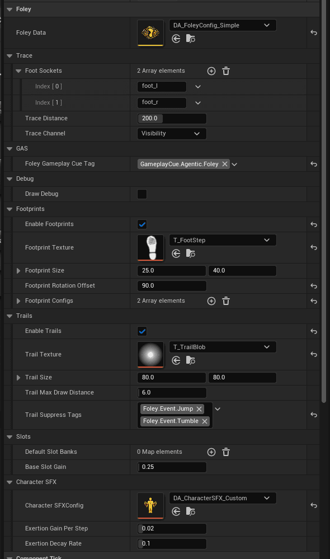This screenshot has height=559, width=330.
Task: Click the Trail Max Draw Distance field
Action: click(172, 392)
